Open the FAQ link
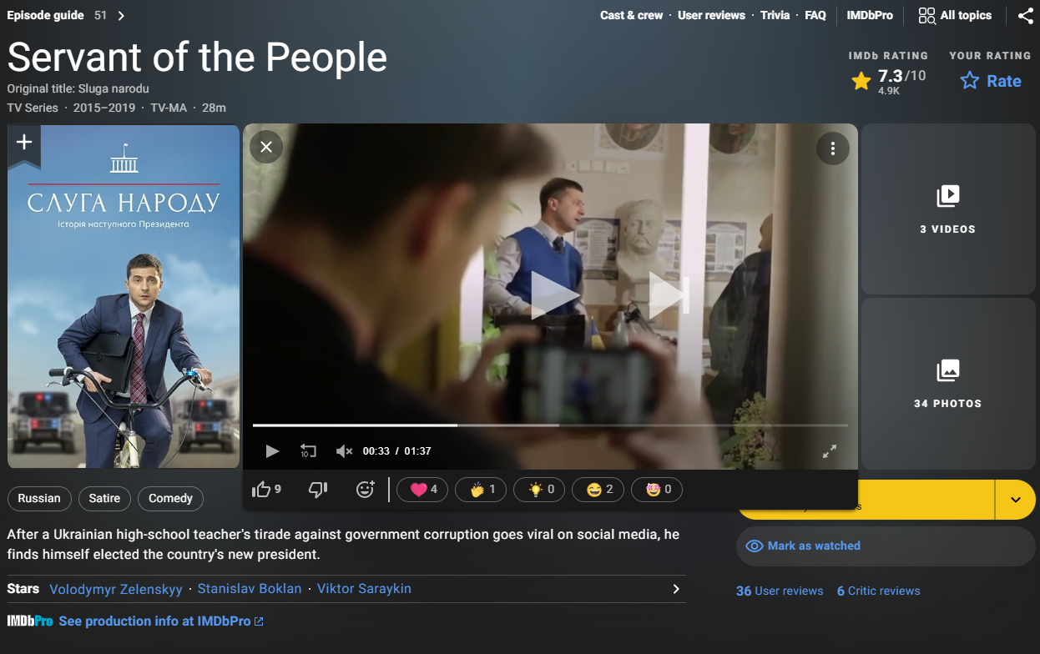 point(815,15)
